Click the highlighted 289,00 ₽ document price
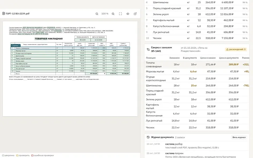The width and height of the screenshot is (253, 158). [x=233, y=65]
